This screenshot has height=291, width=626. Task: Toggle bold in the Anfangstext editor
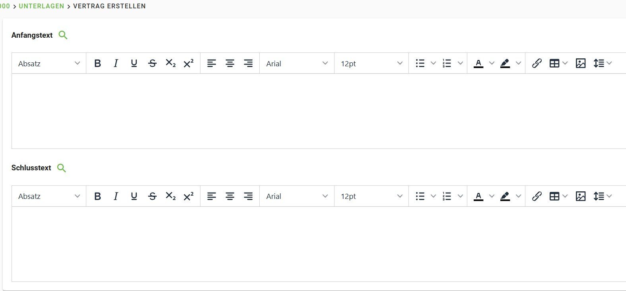[x=97, y=64]
